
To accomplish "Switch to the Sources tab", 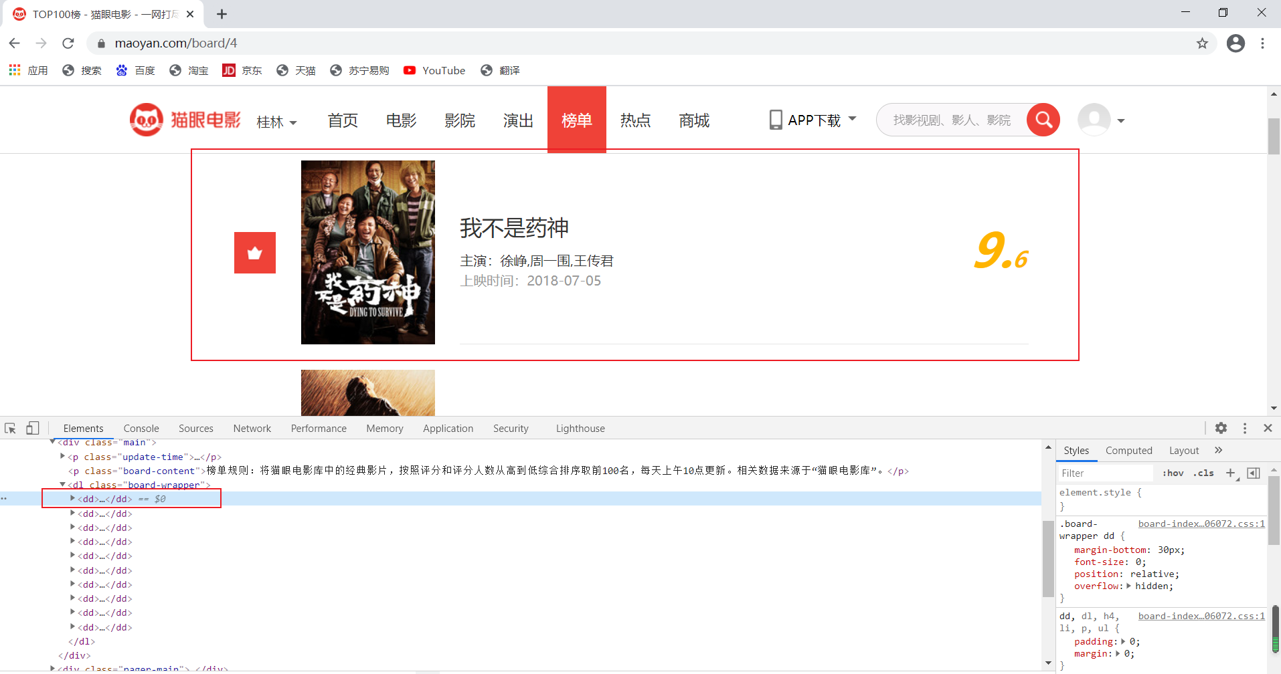I will tap(196, 429).
